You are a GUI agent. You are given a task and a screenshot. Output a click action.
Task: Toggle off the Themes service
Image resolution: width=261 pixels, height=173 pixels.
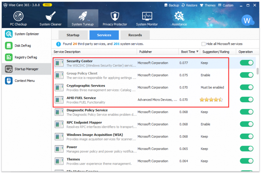(x=247, y=161)
